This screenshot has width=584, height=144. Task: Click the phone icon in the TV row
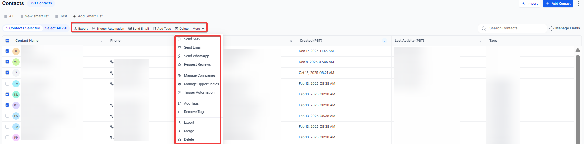pyautogui.click(x=112, y=84)
